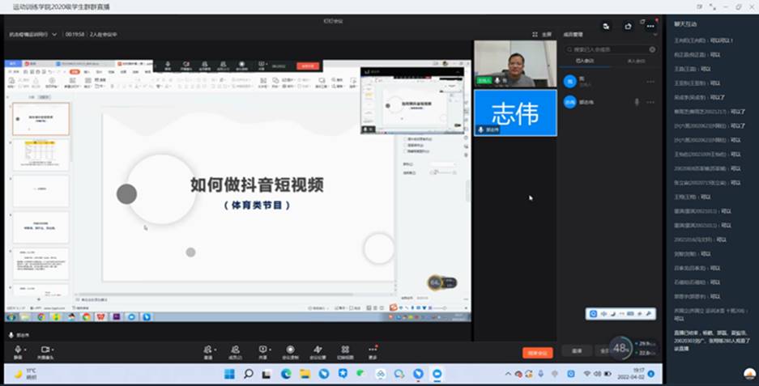Click the thumbs-up like icon
The height and width of the screenshot is (386, 759).
pos(628,26)
